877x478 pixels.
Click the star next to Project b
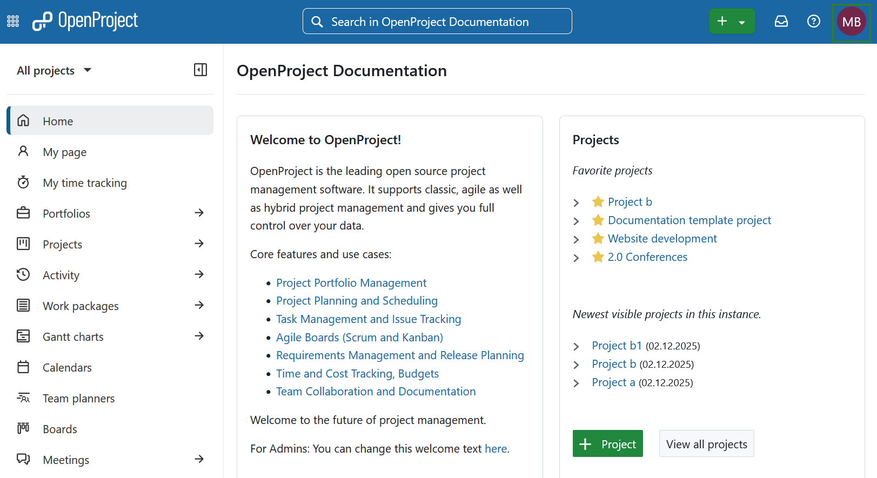point(598,201)
